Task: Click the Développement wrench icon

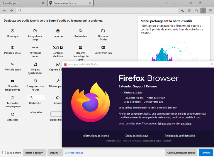Action: tap(58, 81)
